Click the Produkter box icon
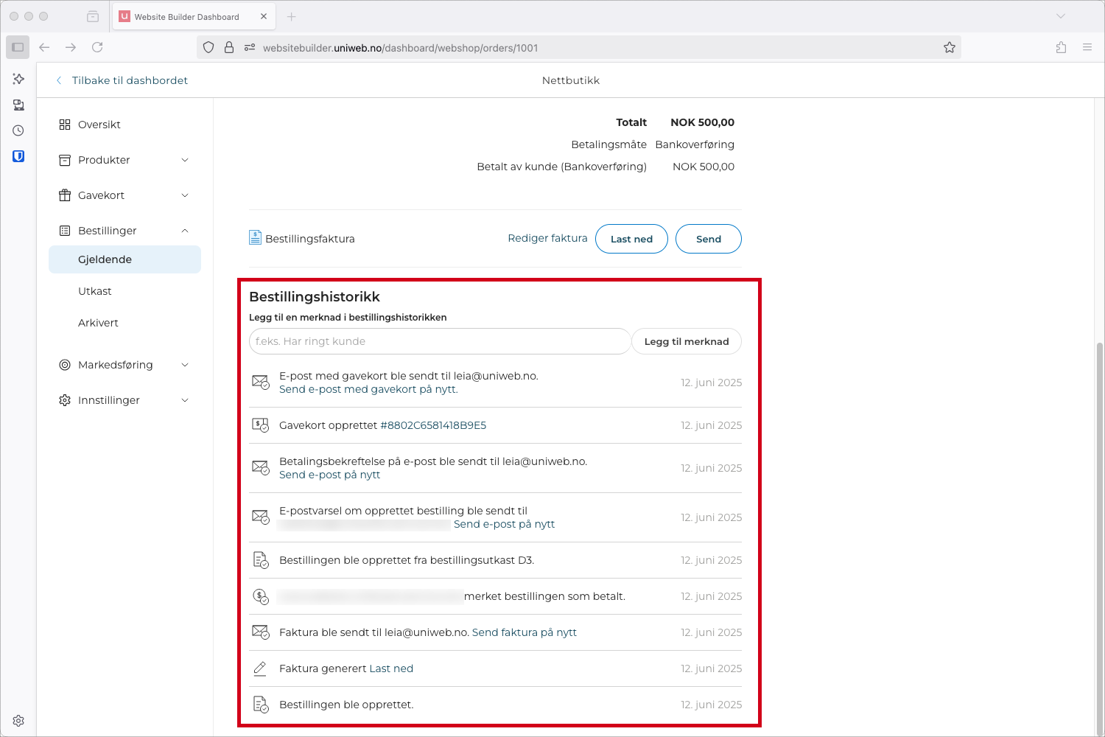This screenshot has height=737, width=1105. point(65,160)
